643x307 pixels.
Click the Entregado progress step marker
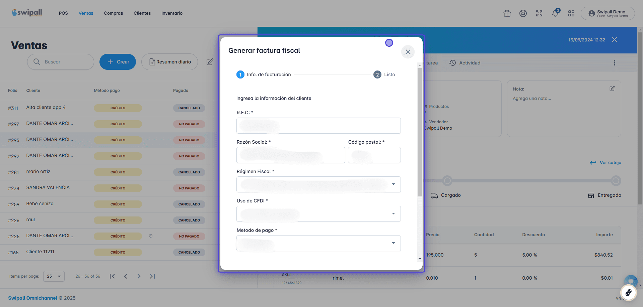[616, 181]
